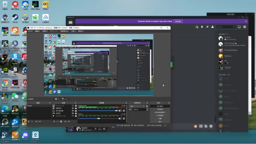The width and height of the screenshot is (256, 144).
Task: Open scene transition type dropdown
Action: click(137, 106)
